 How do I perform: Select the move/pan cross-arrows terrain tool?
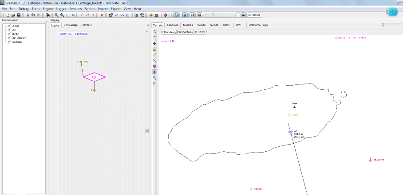154,44
